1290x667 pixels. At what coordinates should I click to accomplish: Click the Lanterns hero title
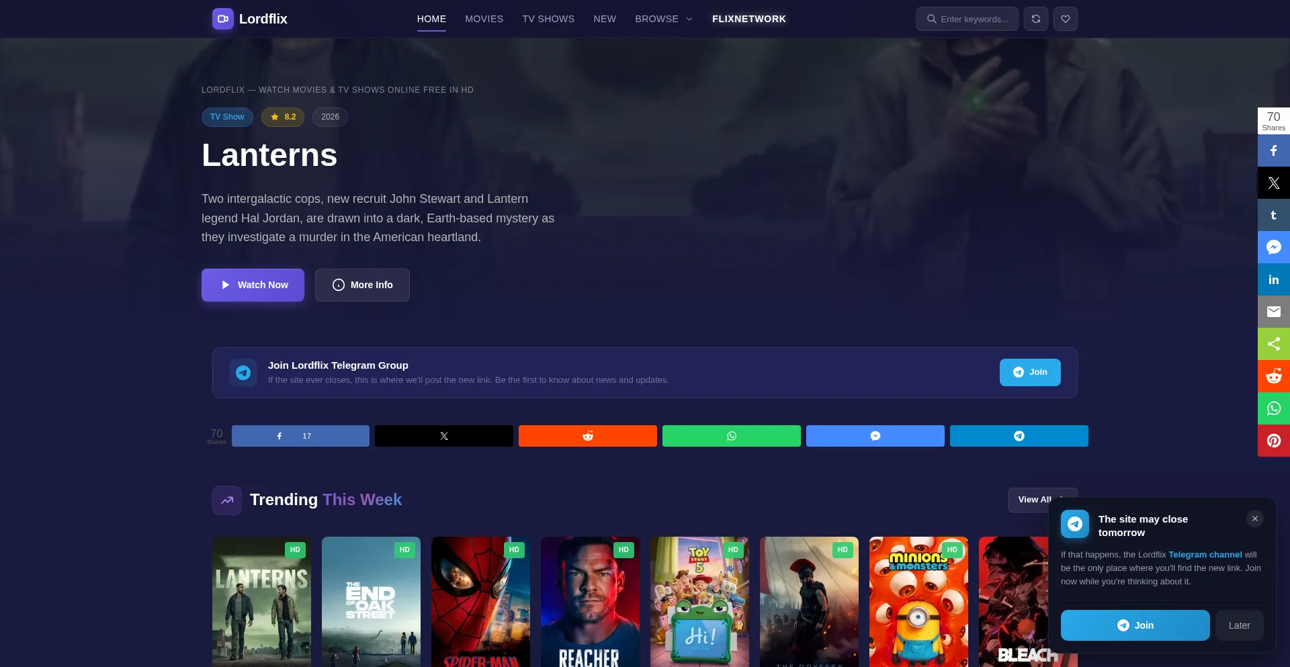click(x=269, y=155)
